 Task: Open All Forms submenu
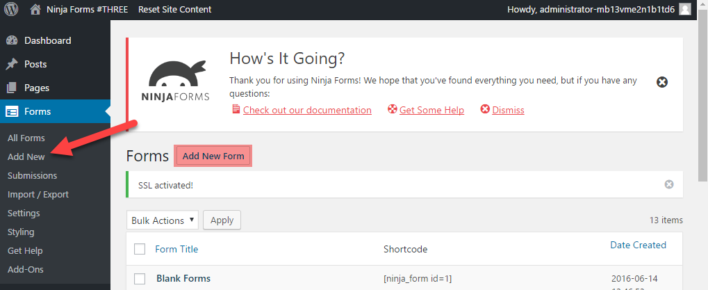(26, 138)
